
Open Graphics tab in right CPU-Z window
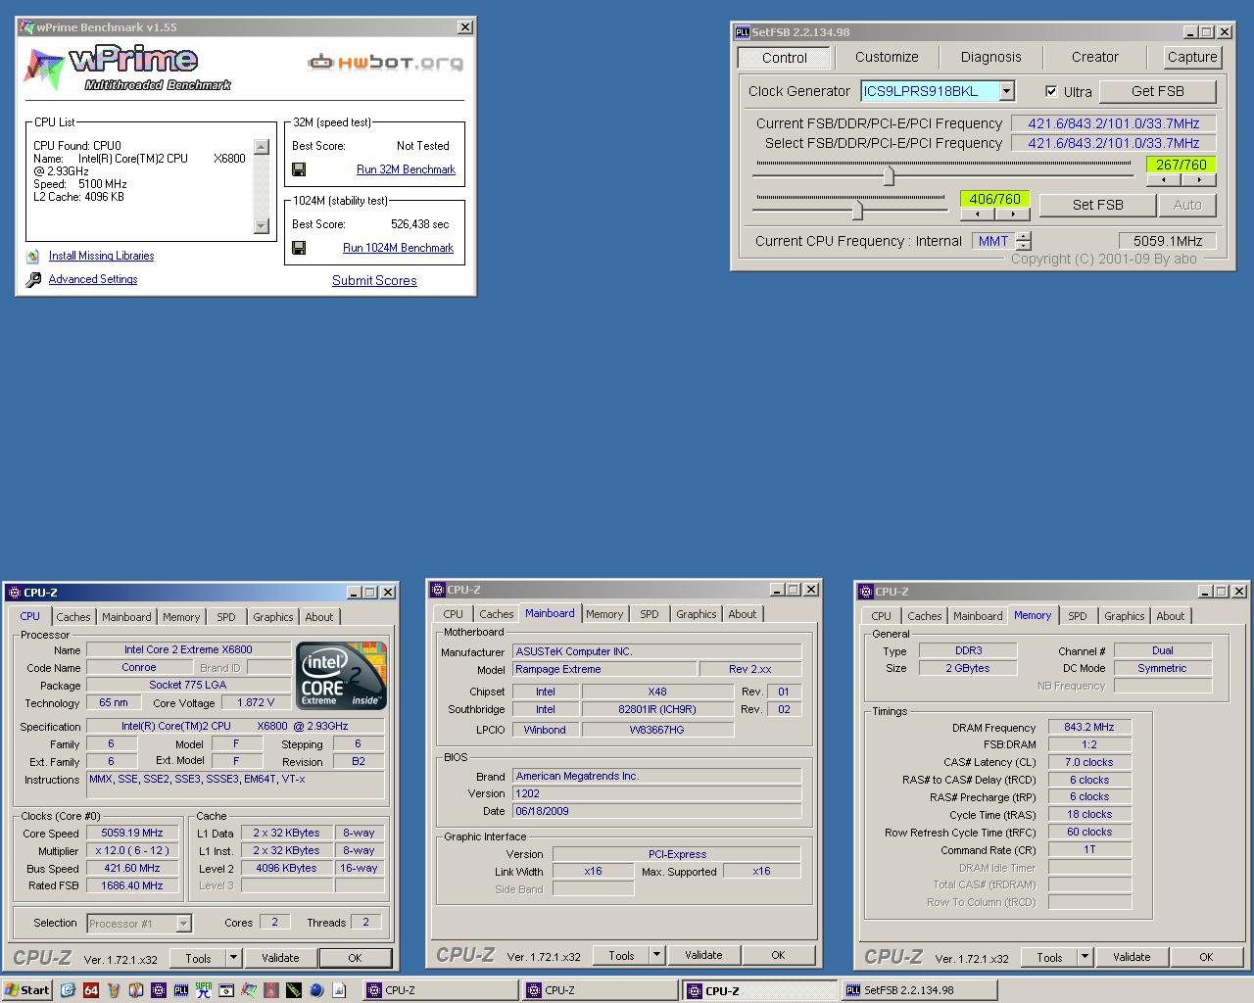tap(1124, 616)
